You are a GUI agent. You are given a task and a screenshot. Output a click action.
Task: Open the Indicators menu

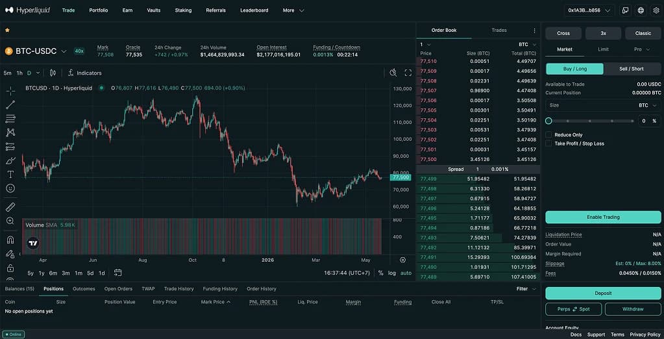click(84, 73)
